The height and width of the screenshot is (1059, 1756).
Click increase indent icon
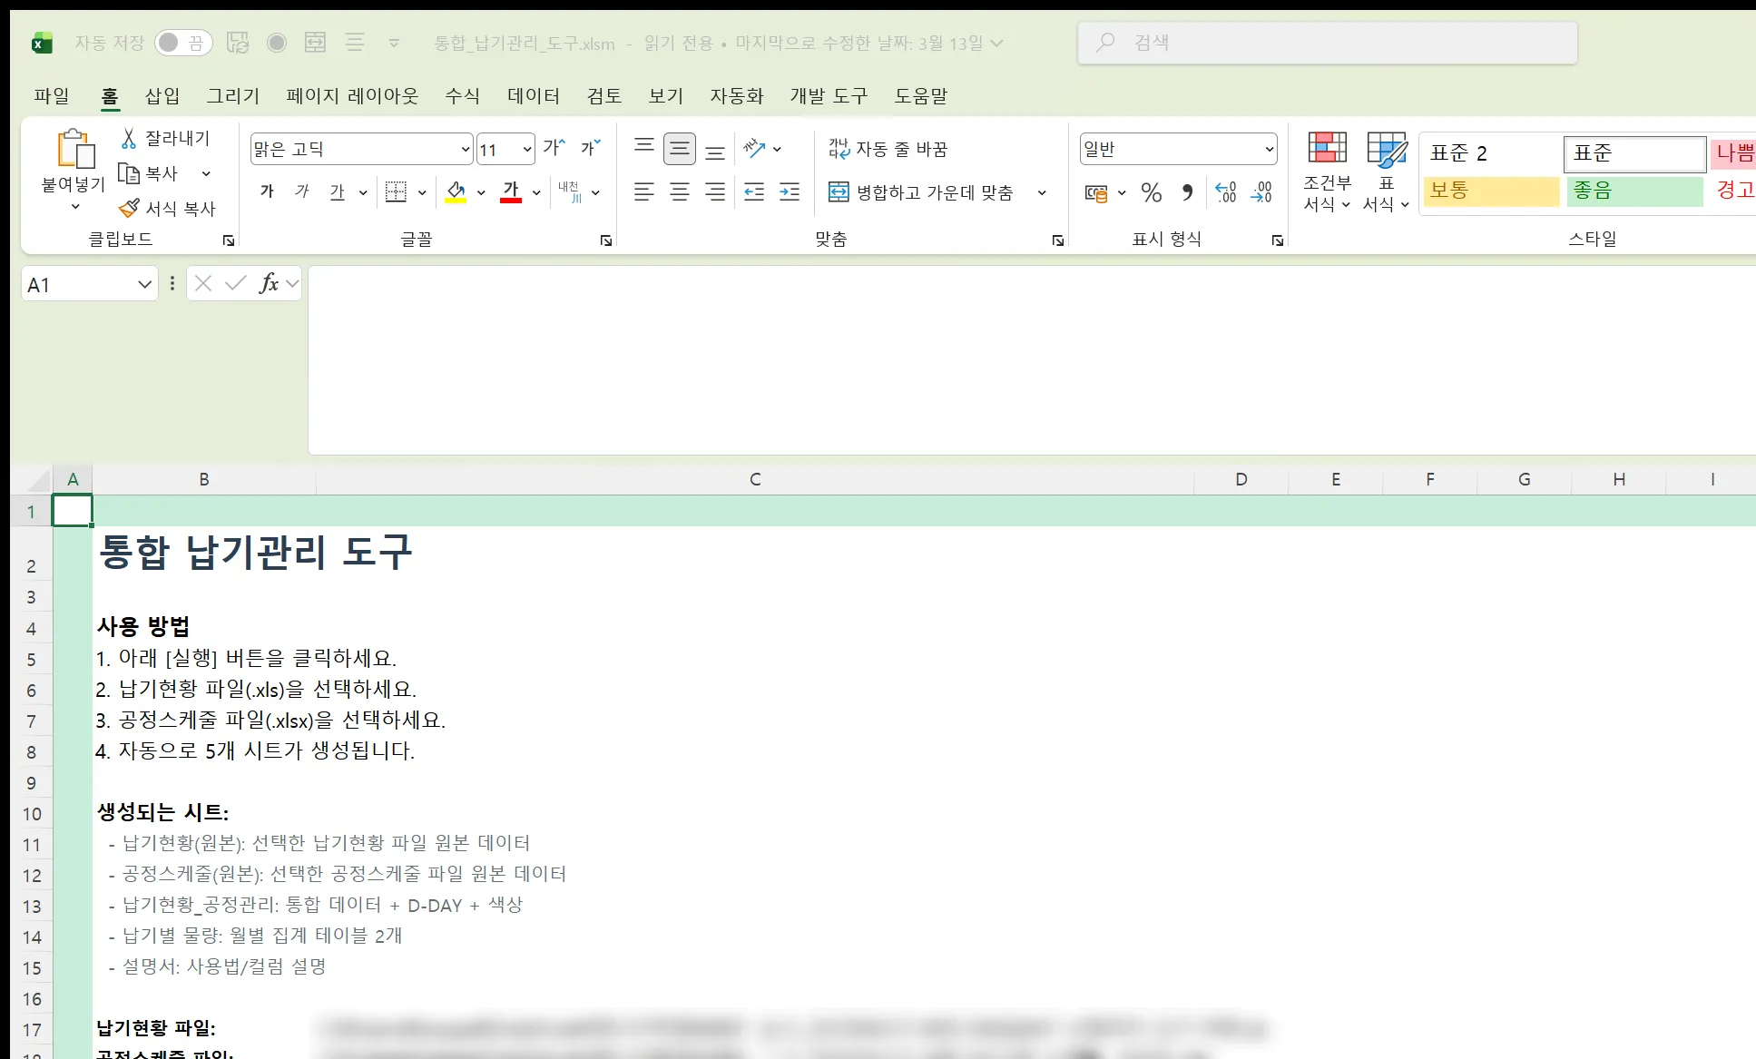[x=790, y=191]
